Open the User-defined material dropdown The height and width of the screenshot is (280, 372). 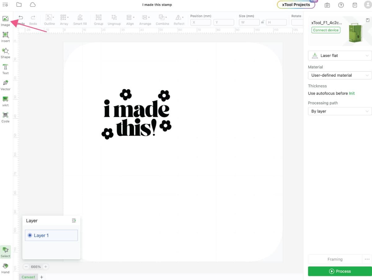(x=340, y=75)
